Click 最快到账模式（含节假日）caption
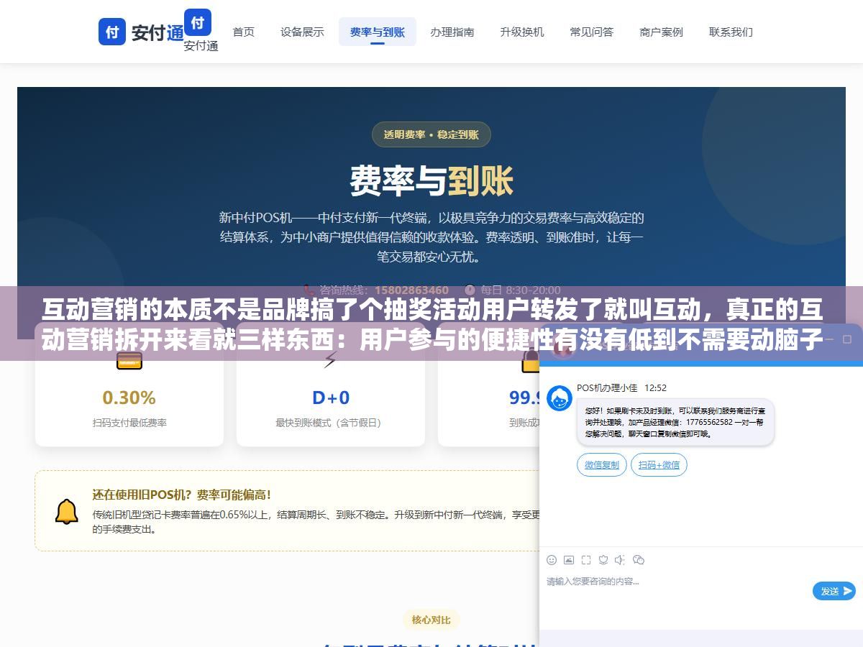The image size is (863, 647). (330, 423)
